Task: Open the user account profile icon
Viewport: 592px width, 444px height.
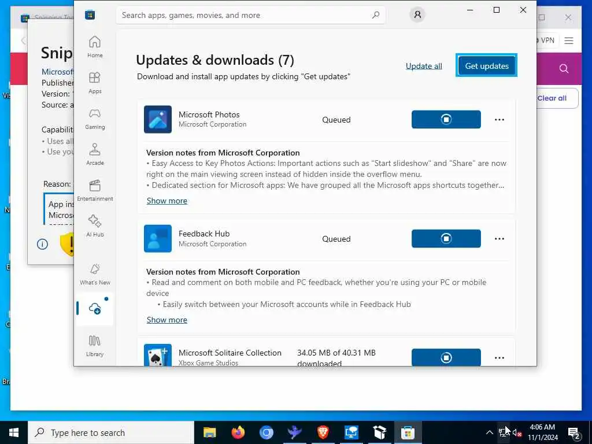Action: tap(417, 14)
